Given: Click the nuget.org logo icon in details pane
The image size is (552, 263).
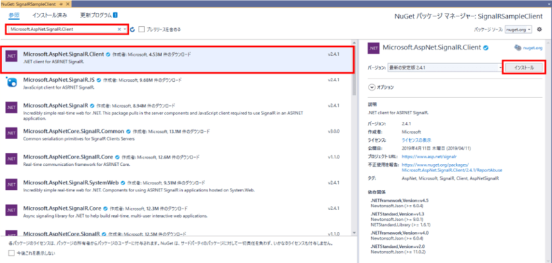Looking at the screenshot, I should point(517,48).
